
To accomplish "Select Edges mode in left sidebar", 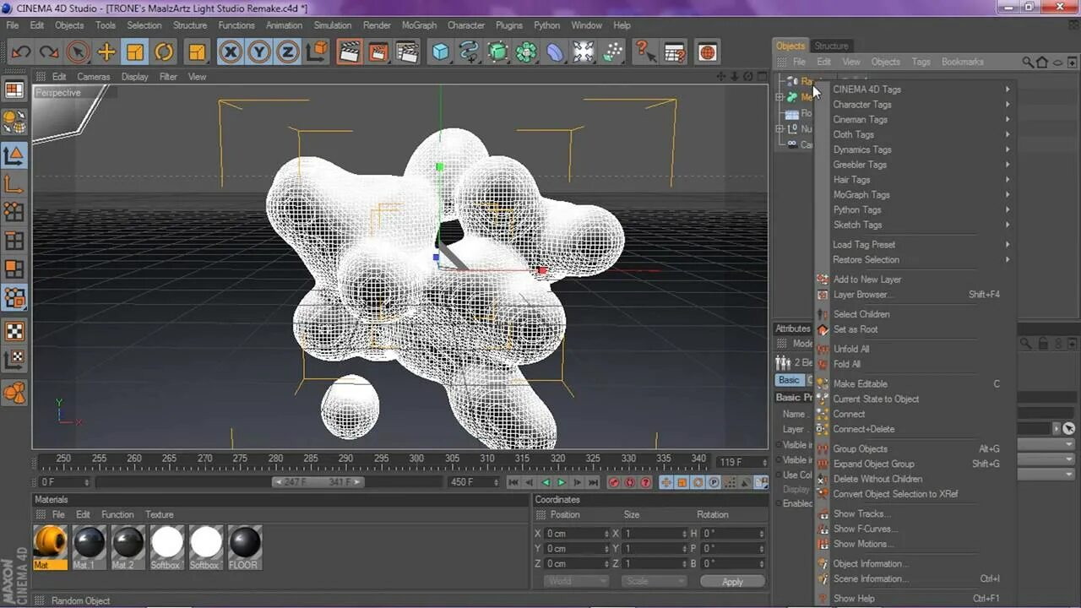I will [x=14, y=241].
